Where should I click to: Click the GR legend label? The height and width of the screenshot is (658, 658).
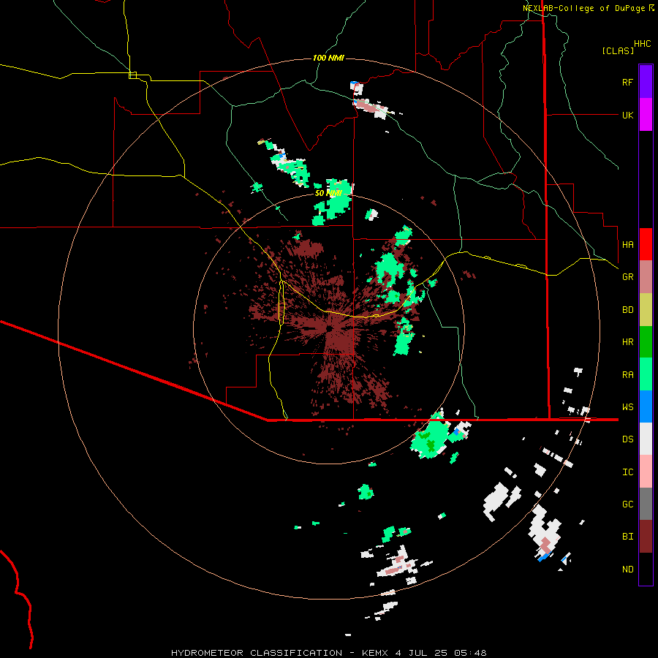point(627,276)
